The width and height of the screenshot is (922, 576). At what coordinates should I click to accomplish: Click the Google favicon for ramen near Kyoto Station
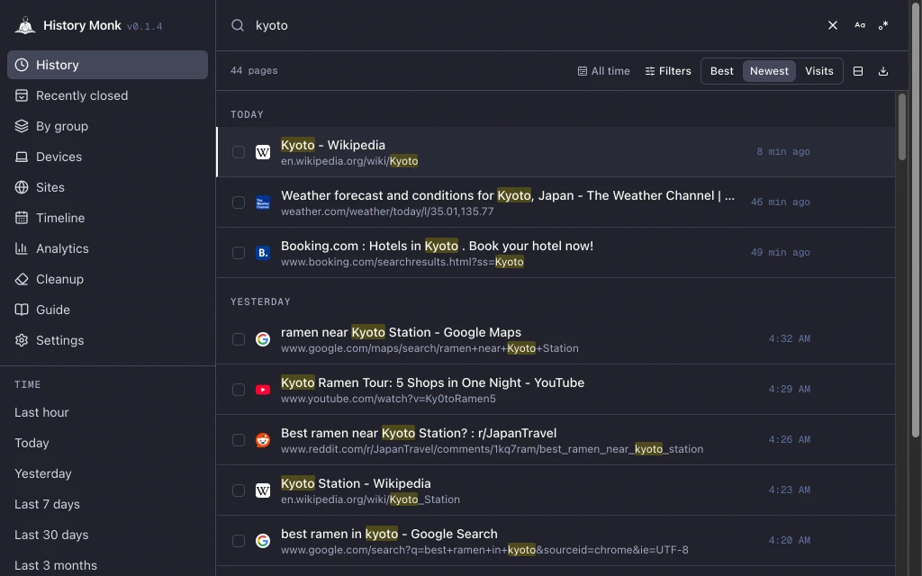[x=263, y=339]
